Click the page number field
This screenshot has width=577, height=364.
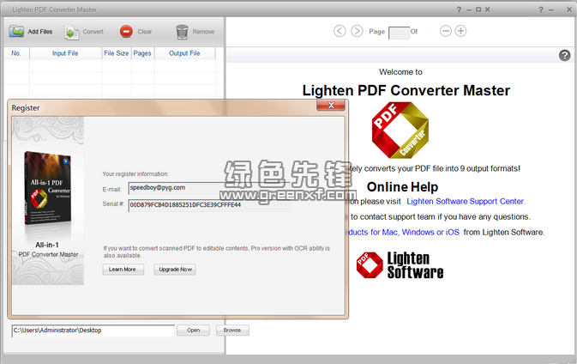coord(399,33)
